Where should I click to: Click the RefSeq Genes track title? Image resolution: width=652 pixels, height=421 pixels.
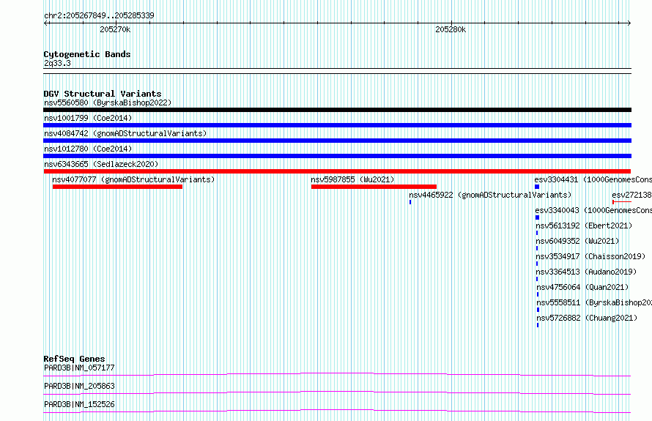pos(74,359)
